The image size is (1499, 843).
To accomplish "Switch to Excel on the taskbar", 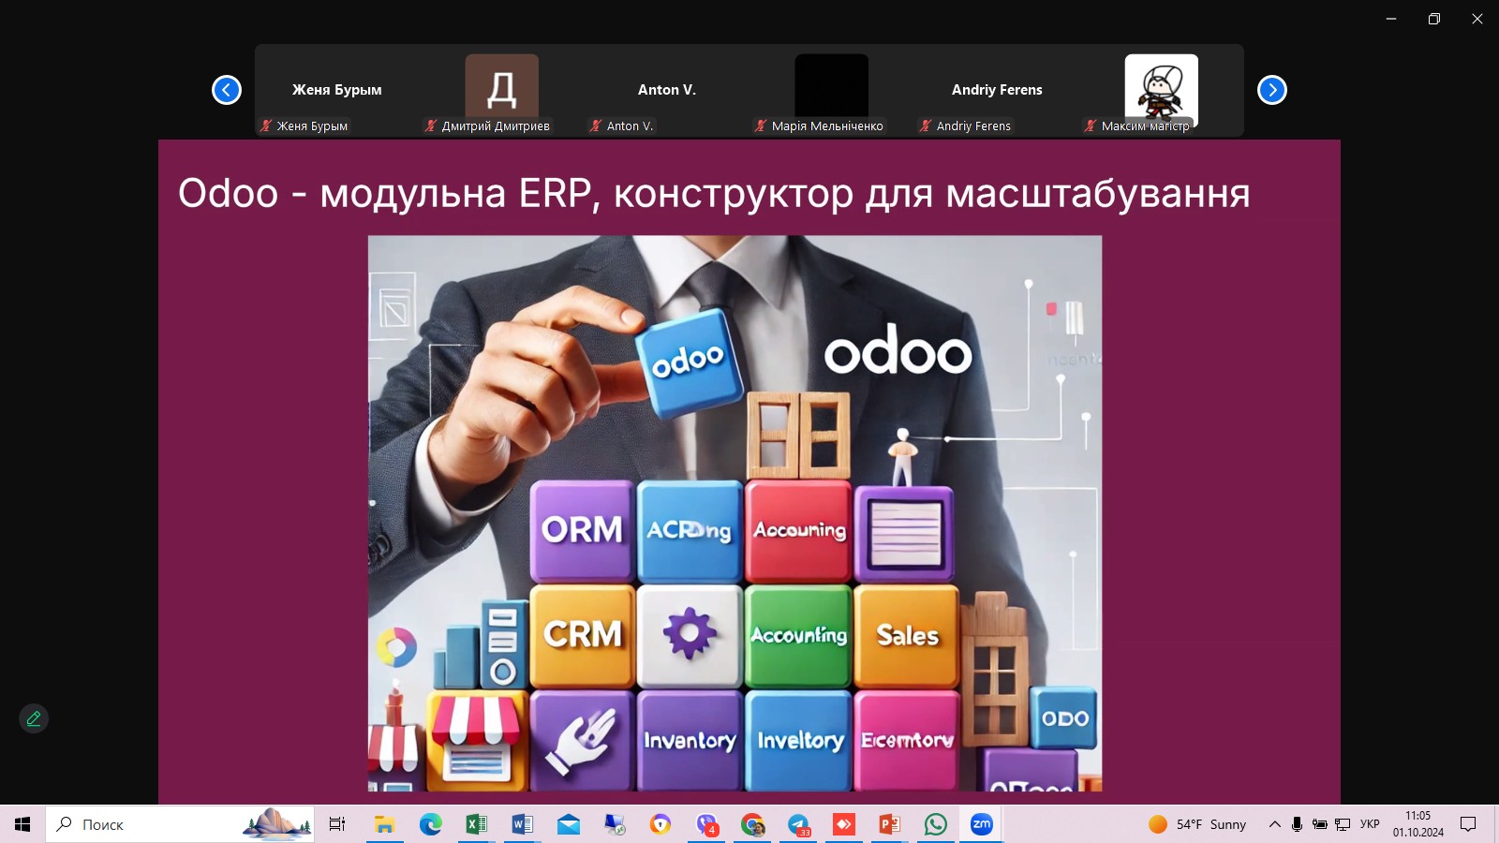I will point(476,824).
